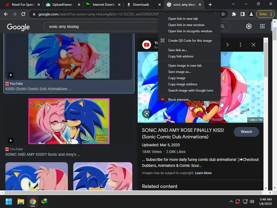The width and height of the screenshot is (277, 208).
Task: Open File Explorer from taskbar
Action: 21,201
